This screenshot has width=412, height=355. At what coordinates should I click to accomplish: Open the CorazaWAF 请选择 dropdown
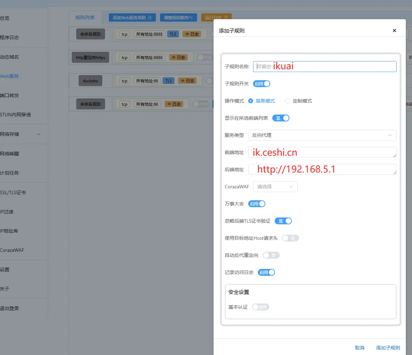[x=275, y=186]
